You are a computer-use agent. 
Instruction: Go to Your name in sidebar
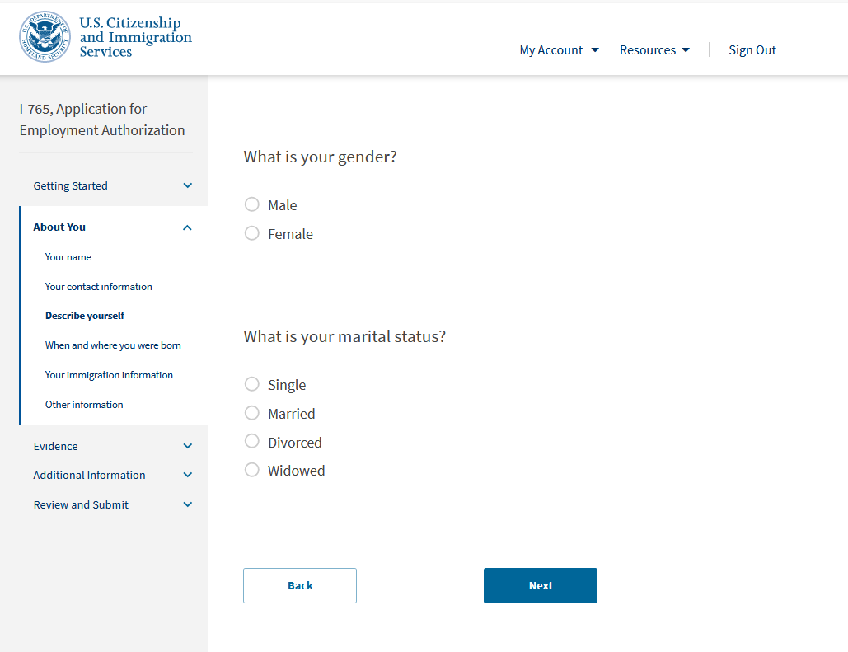pos(68,257)
